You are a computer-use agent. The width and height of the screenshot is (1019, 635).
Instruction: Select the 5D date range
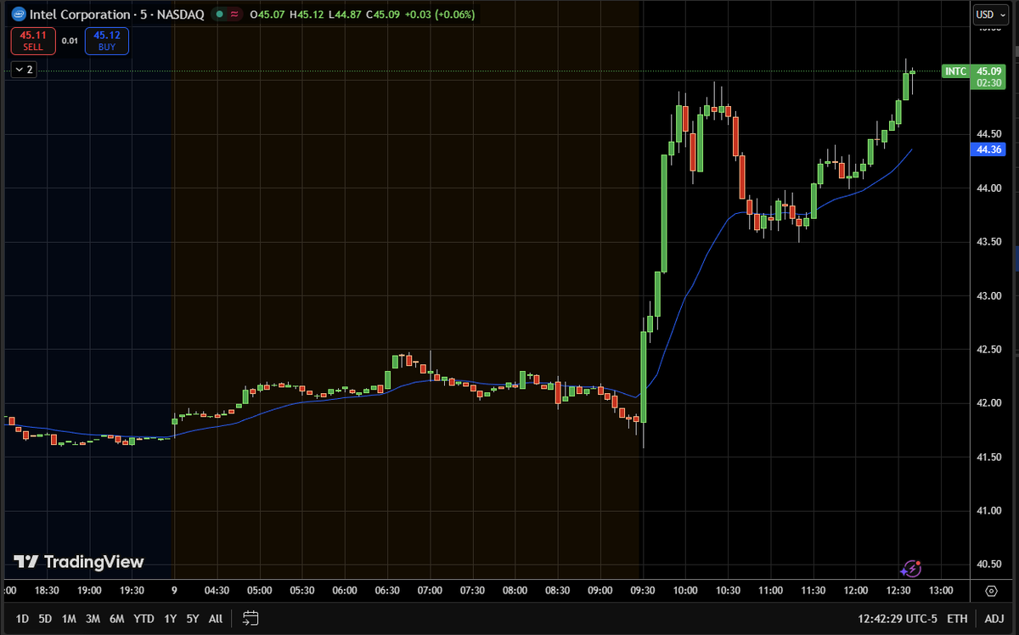[x=45, y=619]
